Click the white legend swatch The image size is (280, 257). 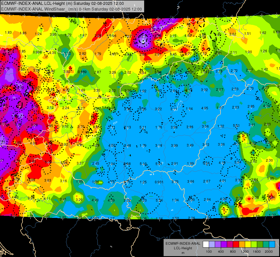(206, 244)
